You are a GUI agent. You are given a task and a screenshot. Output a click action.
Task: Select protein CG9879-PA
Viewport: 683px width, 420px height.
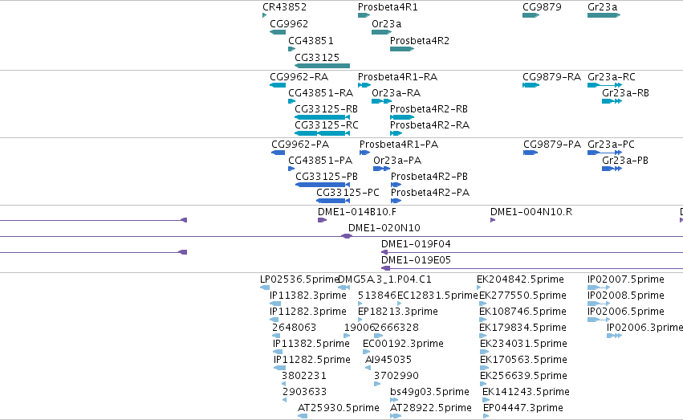click(531, 153)
